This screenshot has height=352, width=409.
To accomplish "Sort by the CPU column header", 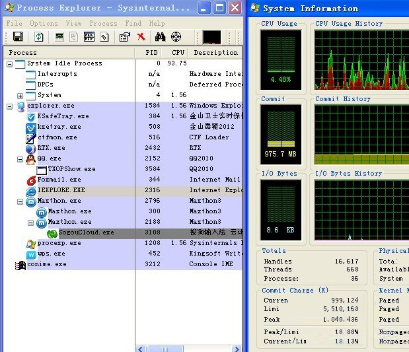I will (178, 52).
